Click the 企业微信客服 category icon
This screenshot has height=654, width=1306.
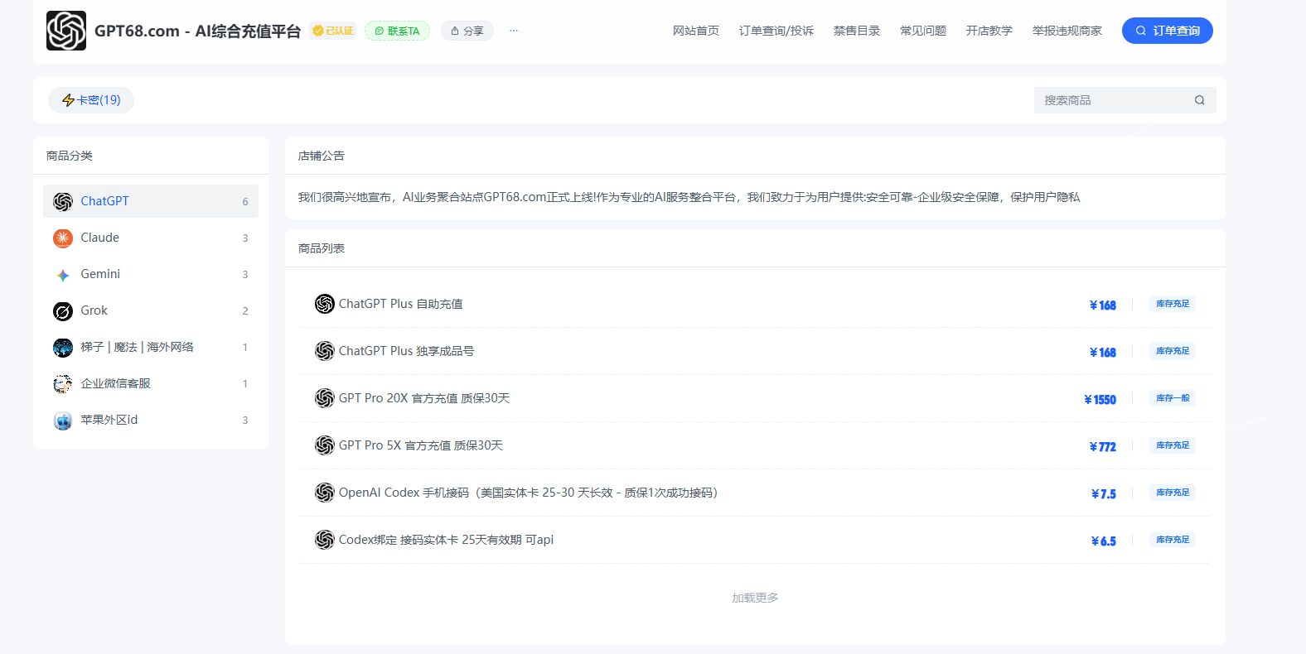pos(63,383)
